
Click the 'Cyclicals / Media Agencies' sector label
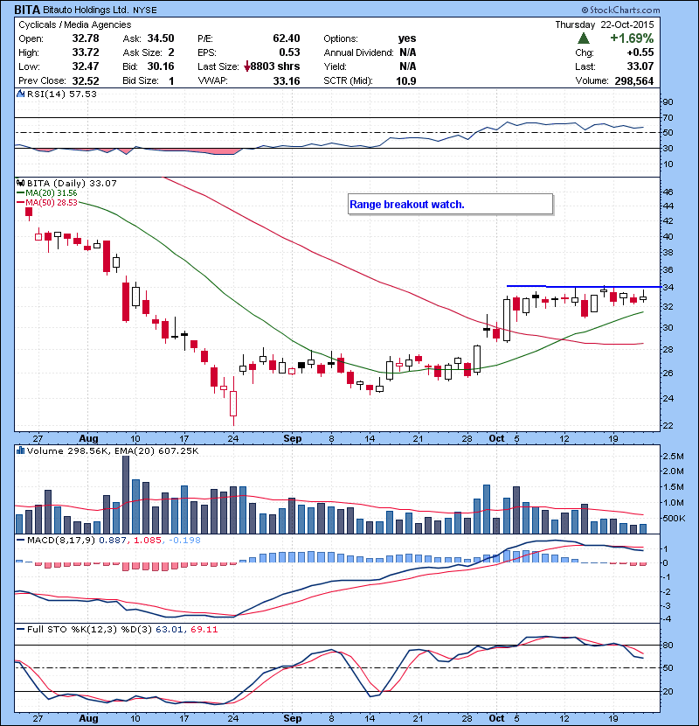(x=75, y=24)
